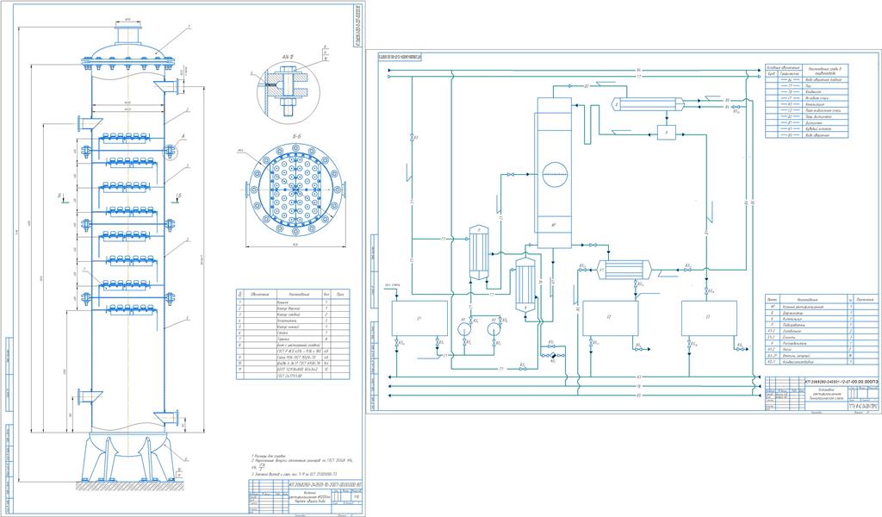
Task: Select the vertical reboiler beside the column
Action: click(x=525, y=283)
